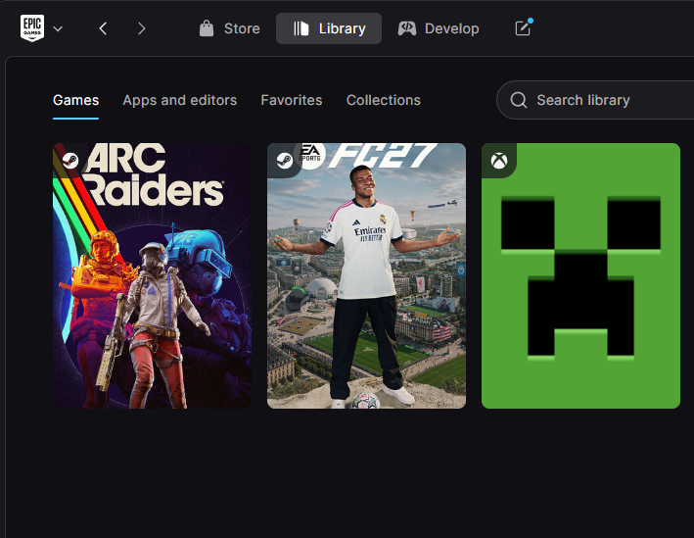The height and width of the screenshot is (538, 694).
Task: Go forward with the right arrow
Action: [141, 28]
